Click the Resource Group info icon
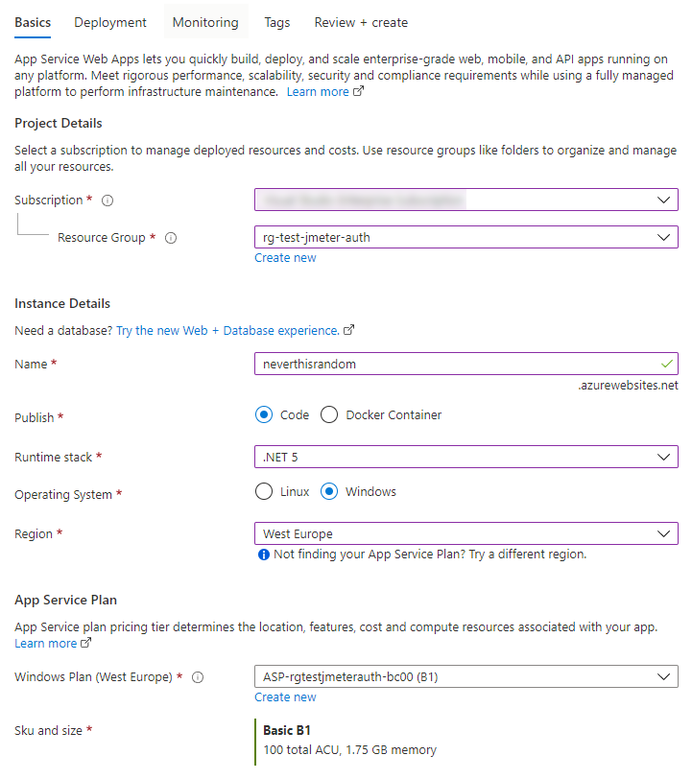The width and height of the screenshot is (692, 779). coord(170,237)
